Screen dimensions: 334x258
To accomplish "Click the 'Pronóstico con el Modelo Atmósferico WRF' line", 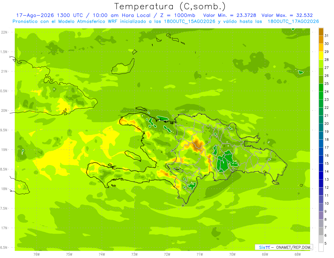I will tap(65, 21).
